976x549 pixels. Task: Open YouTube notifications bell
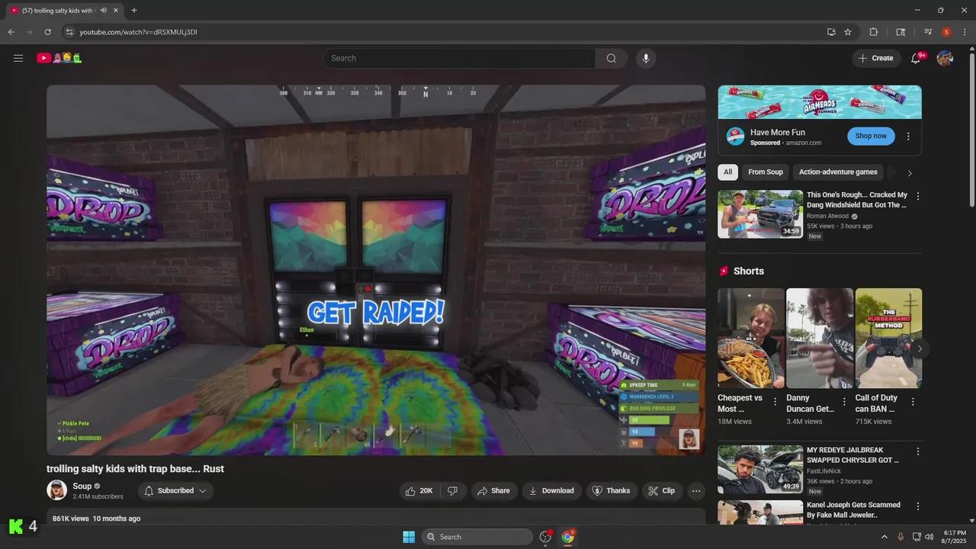(x=917, y=58)
